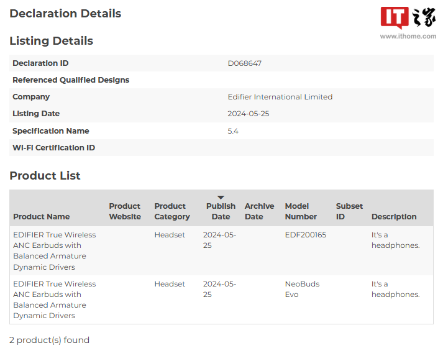Screen dimensions: 443x348
Task: Click listing date value 2024-05-25
Action: [249, 114]
